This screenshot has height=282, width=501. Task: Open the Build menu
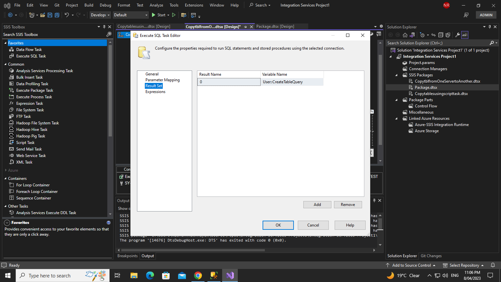89,5
